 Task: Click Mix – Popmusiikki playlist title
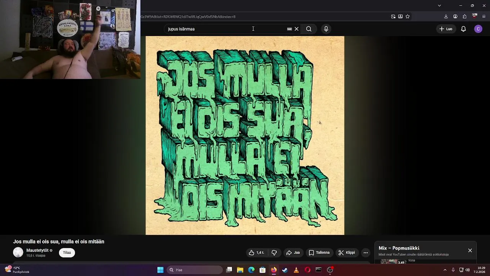click(399, 248)
